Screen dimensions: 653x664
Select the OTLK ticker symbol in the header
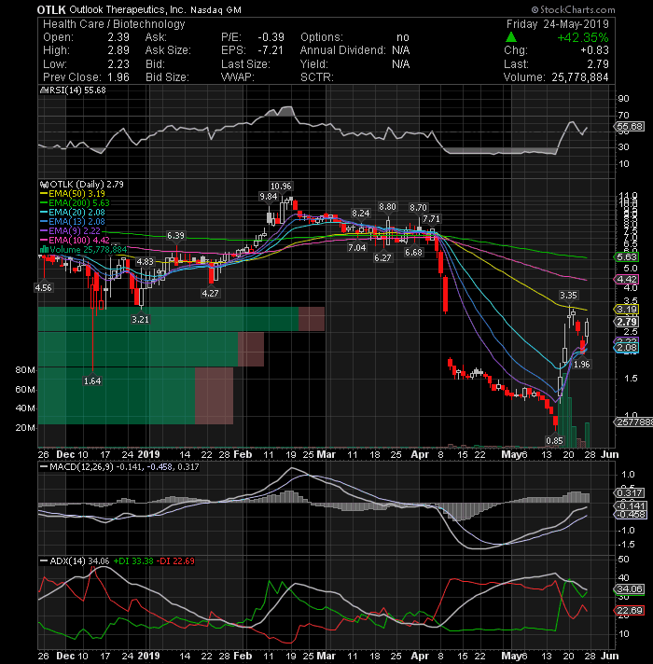click(x=51, y=9)
